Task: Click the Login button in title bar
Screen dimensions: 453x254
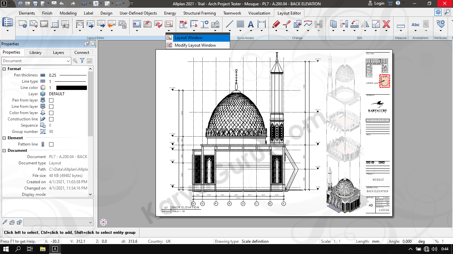Action: tap(376, 4)
